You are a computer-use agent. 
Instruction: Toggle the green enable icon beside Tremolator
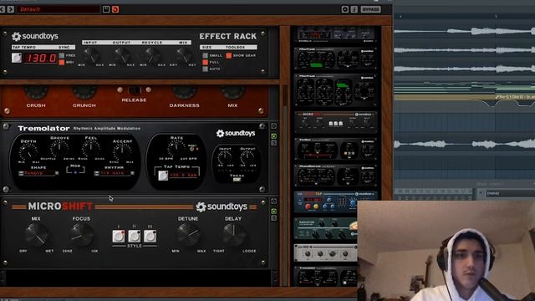[x=273, y=136]
